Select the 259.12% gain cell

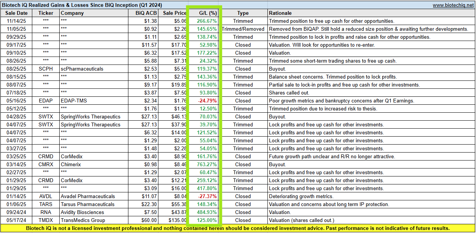click(204, 180)
